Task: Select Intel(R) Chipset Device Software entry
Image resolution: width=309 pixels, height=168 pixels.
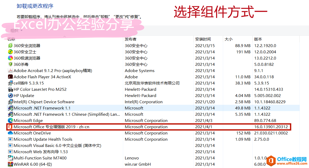Action: (44, 102)
